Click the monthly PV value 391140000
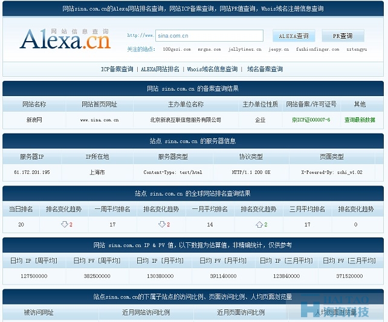This screenshot has width=388, height=322. pyautogui.click(x=223, y=276)
